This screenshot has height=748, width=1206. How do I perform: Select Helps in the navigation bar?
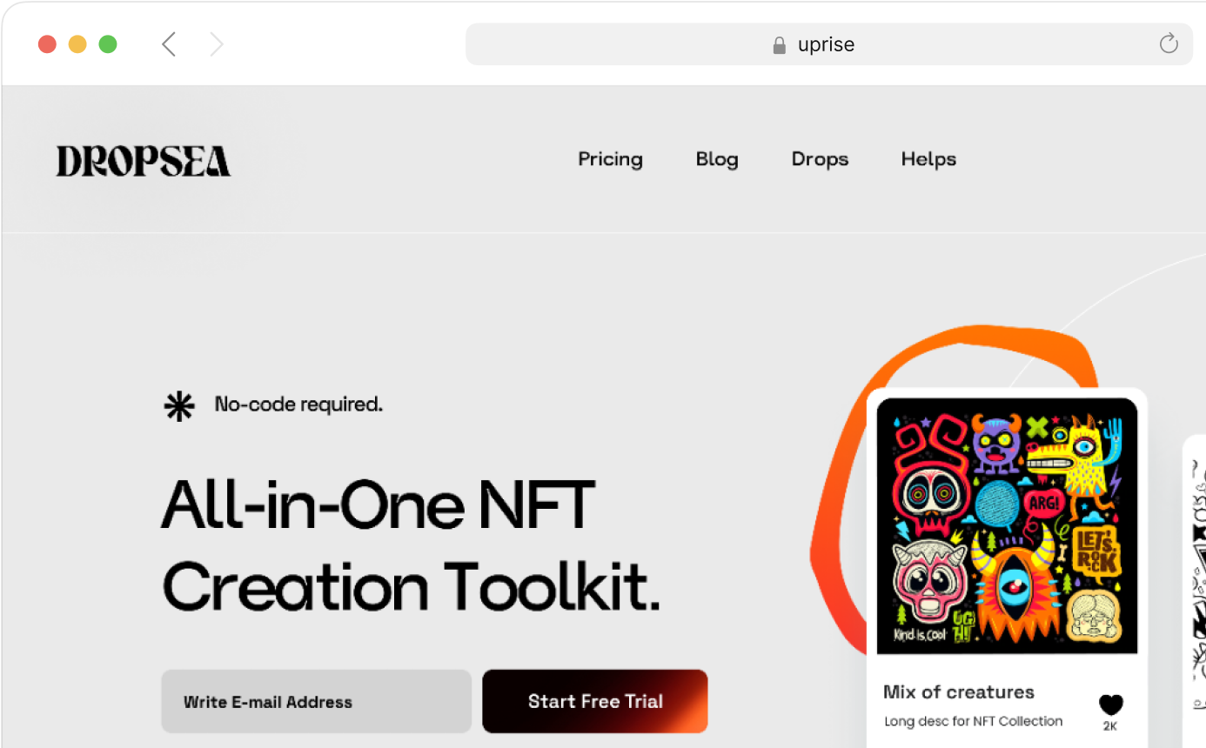[928, 159]
